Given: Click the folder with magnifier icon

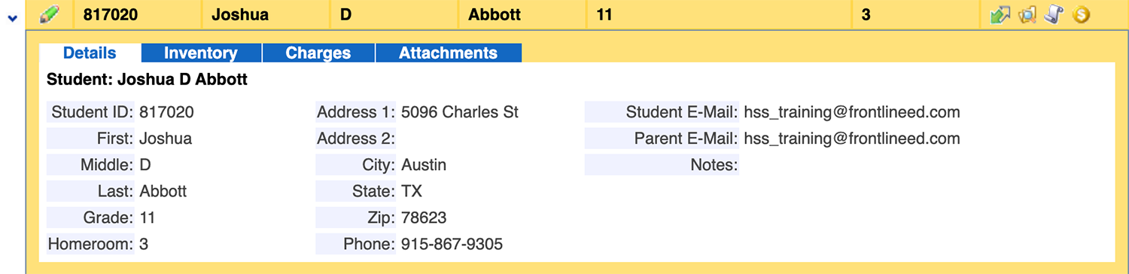Looking at the screenshot, I should tap(1028, 14).
